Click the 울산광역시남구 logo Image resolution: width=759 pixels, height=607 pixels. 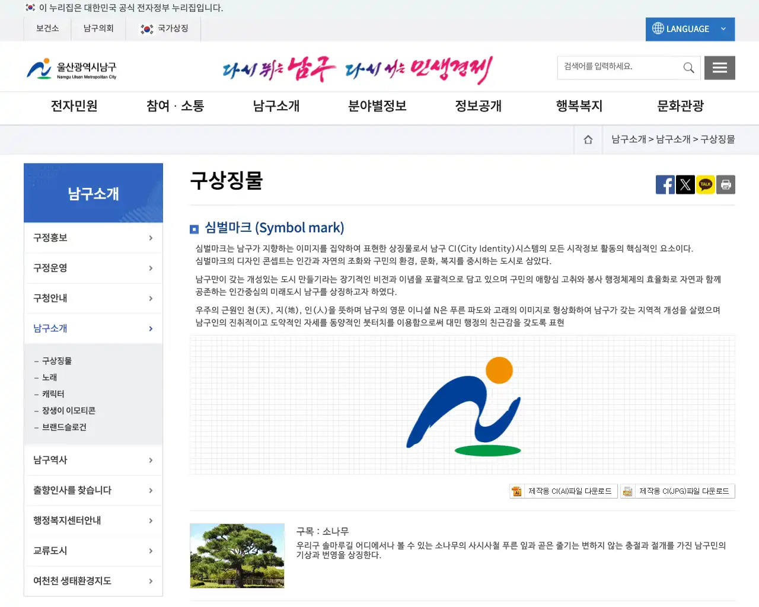tap(72, 69)
